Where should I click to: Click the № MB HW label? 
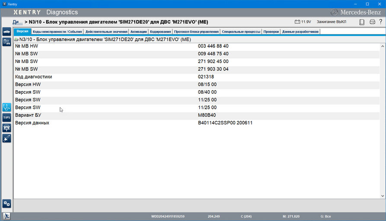pos(27,46)
